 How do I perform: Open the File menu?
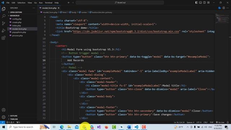8,3
